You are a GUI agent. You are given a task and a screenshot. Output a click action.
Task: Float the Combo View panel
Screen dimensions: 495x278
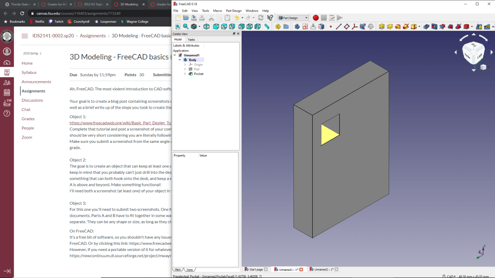(x=233, y=34)
